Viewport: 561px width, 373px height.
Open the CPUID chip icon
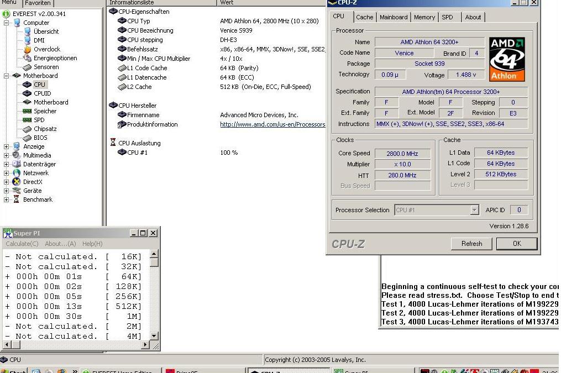pyautogui.click(x=27, y=93)
